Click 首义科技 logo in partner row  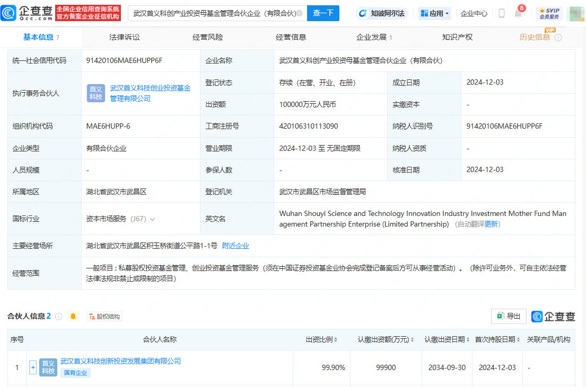pyautogui.click(x=48, y=367)
